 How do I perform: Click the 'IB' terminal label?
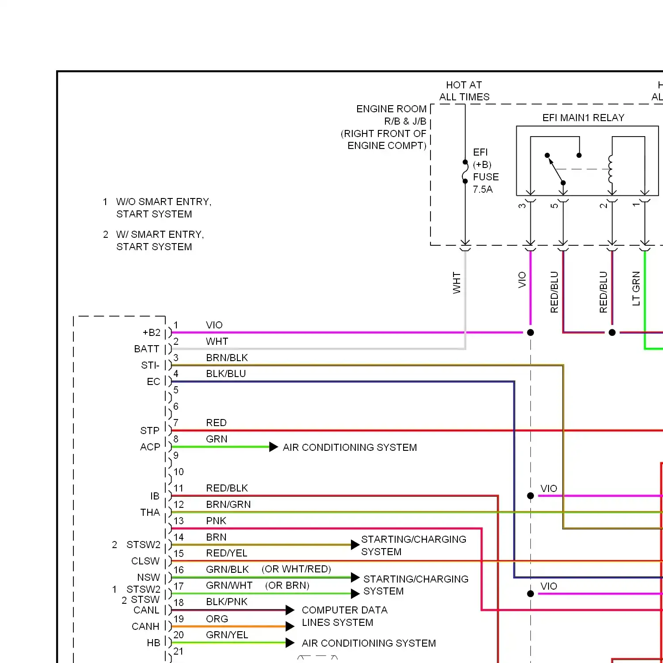(x=155, y=496)
